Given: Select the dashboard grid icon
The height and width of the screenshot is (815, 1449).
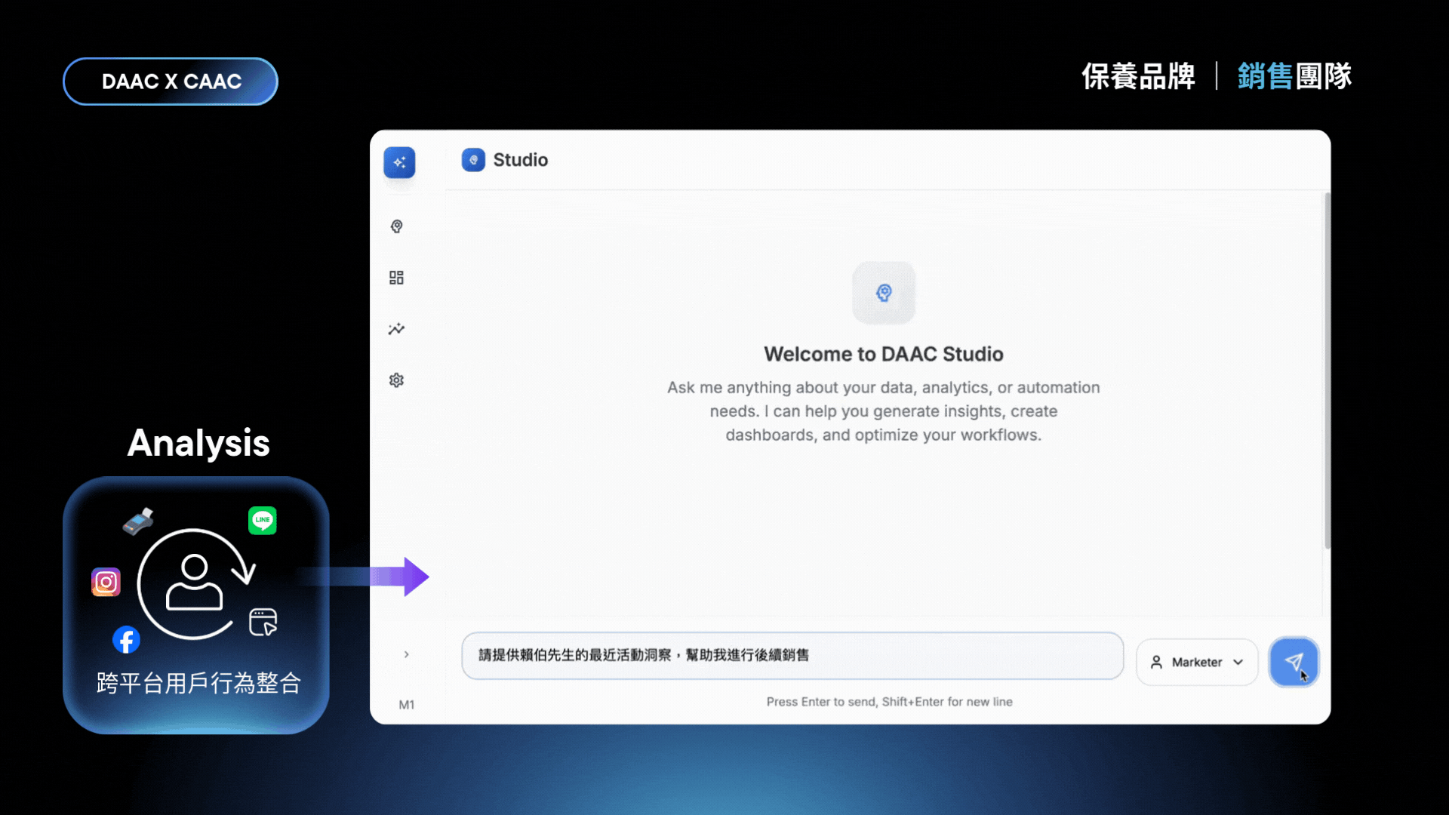Looking at the screenshot, I should pos(396,277).
